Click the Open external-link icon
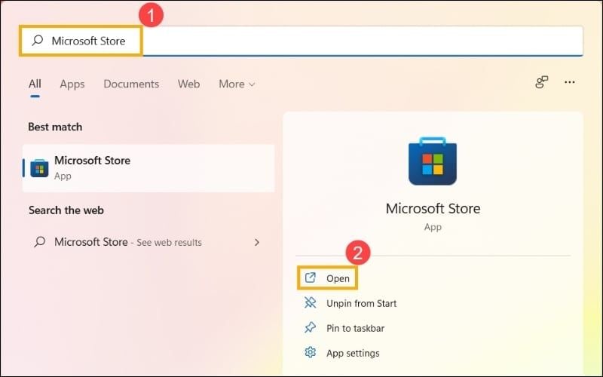This screenshot has height=377, width=603. point(310,277)
